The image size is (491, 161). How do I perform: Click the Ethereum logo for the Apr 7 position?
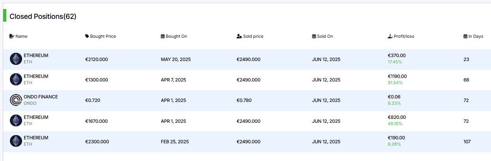[x=16, y=79]
